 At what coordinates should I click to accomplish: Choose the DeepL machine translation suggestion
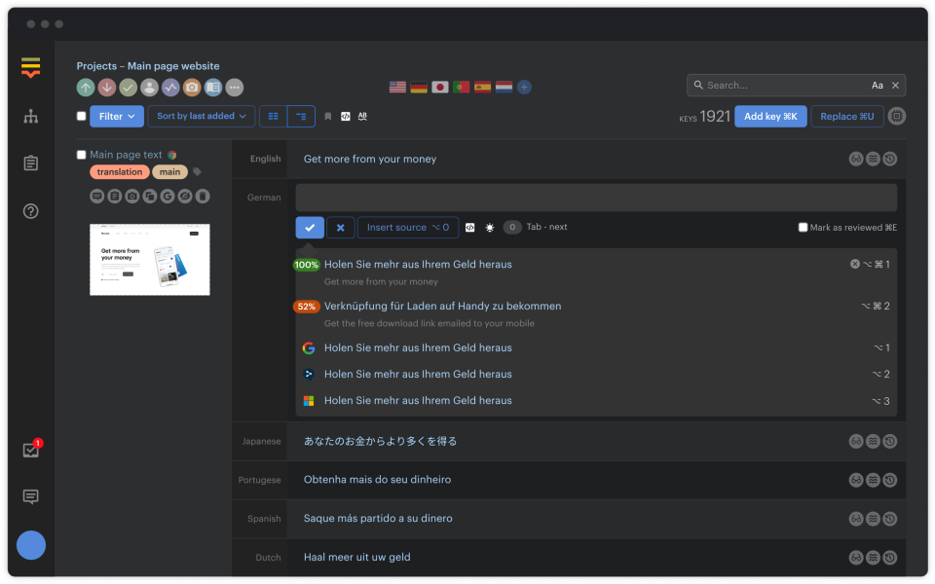594,374
